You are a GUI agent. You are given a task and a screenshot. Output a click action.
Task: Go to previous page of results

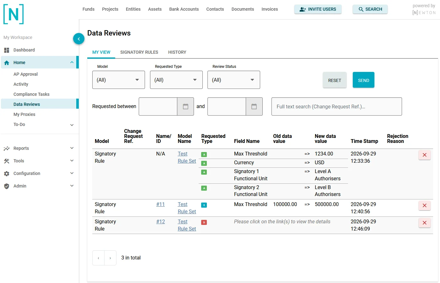point(99,258)
